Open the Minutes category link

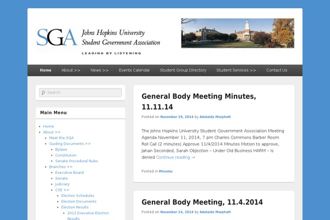166,172
